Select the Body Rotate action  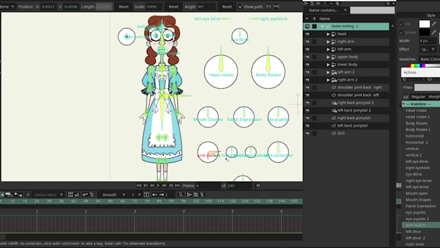417,123
